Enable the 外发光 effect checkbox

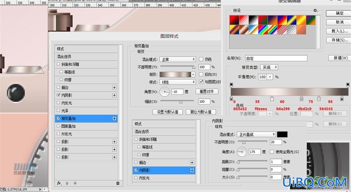[58, 134]
